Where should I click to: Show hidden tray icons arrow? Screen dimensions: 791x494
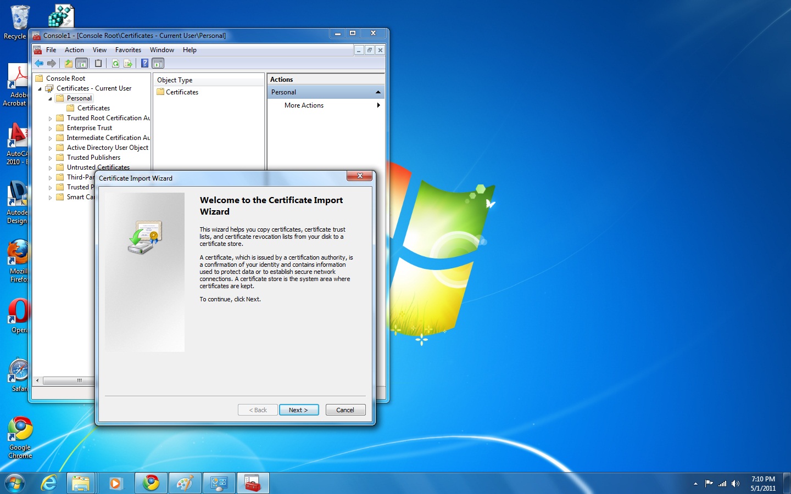pyautogui.click(x=695, y=484)
